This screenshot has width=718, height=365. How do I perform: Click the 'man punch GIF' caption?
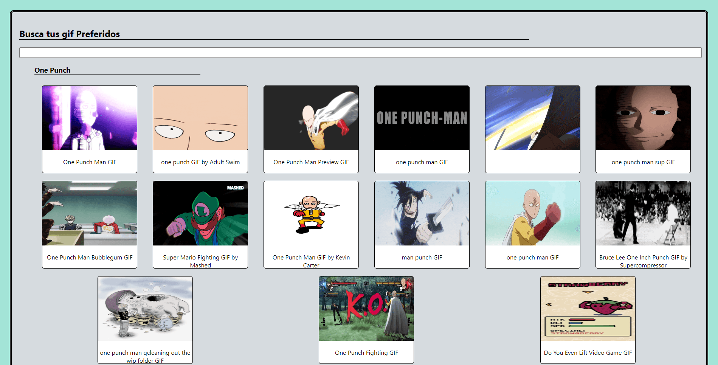click(x=422, y=257)
